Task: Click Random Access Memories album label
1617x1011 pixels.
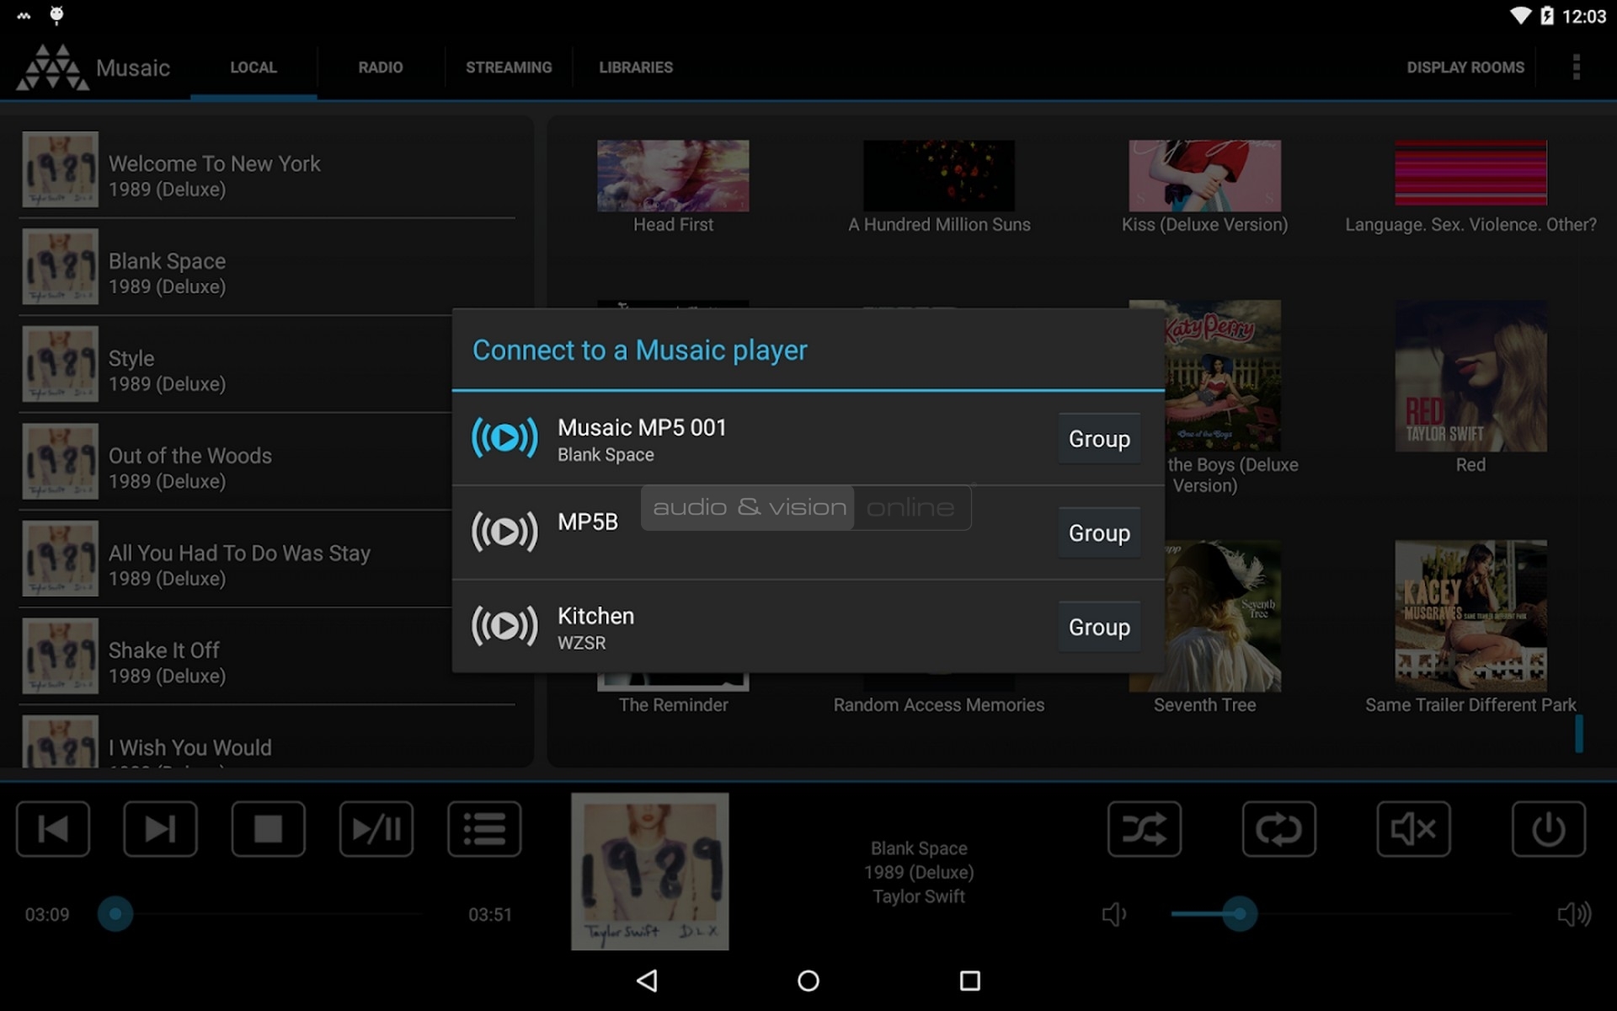Action: [x=939, y=705]
